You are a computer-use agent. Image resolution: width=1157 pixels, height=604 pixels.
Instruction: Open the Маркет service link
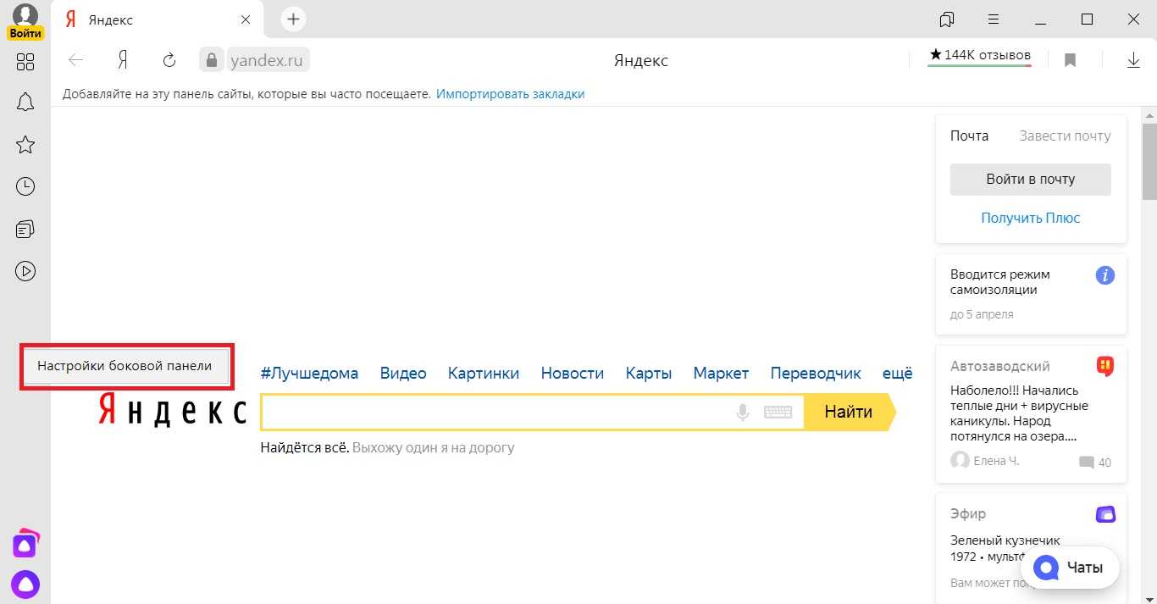coord(721,373)
